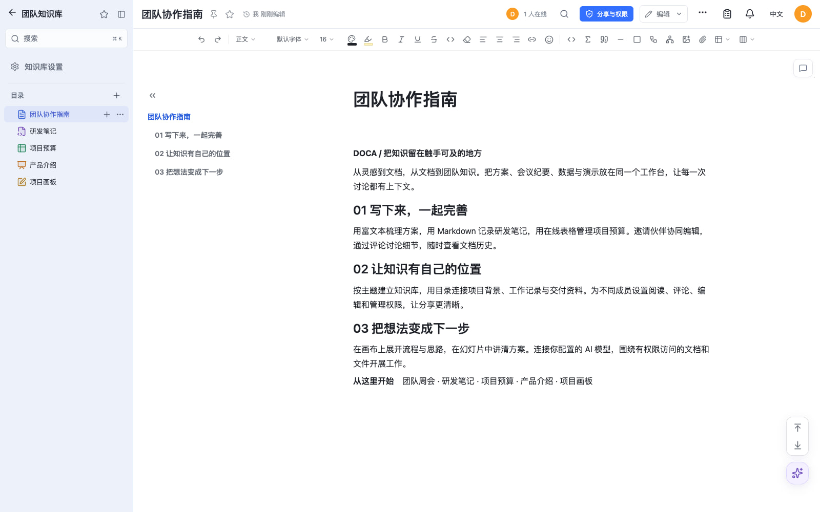Focus the 搜索 search field
This screenshot has width=820, height=512.
[x=66, y=38]
